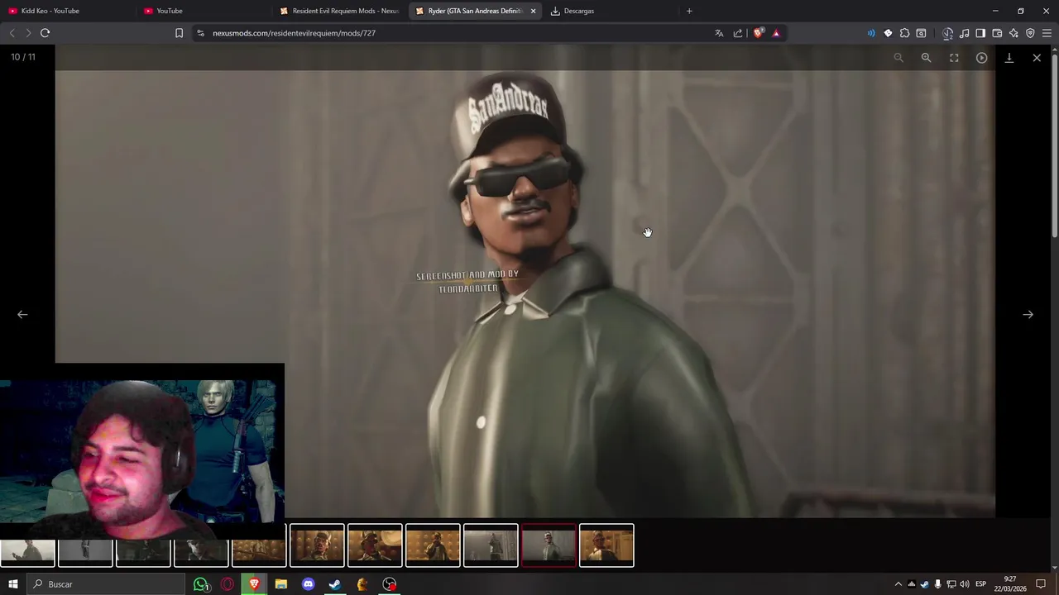
Task: Open the volume control tray icon
Action: point(965,584)
